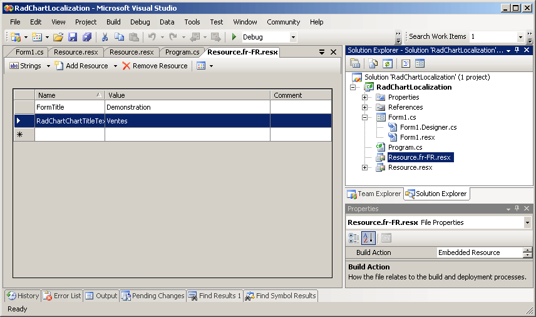
Task: Select Form1.resx in Solution Explorer
Action: pyautogui.click(x=418, y=137)
